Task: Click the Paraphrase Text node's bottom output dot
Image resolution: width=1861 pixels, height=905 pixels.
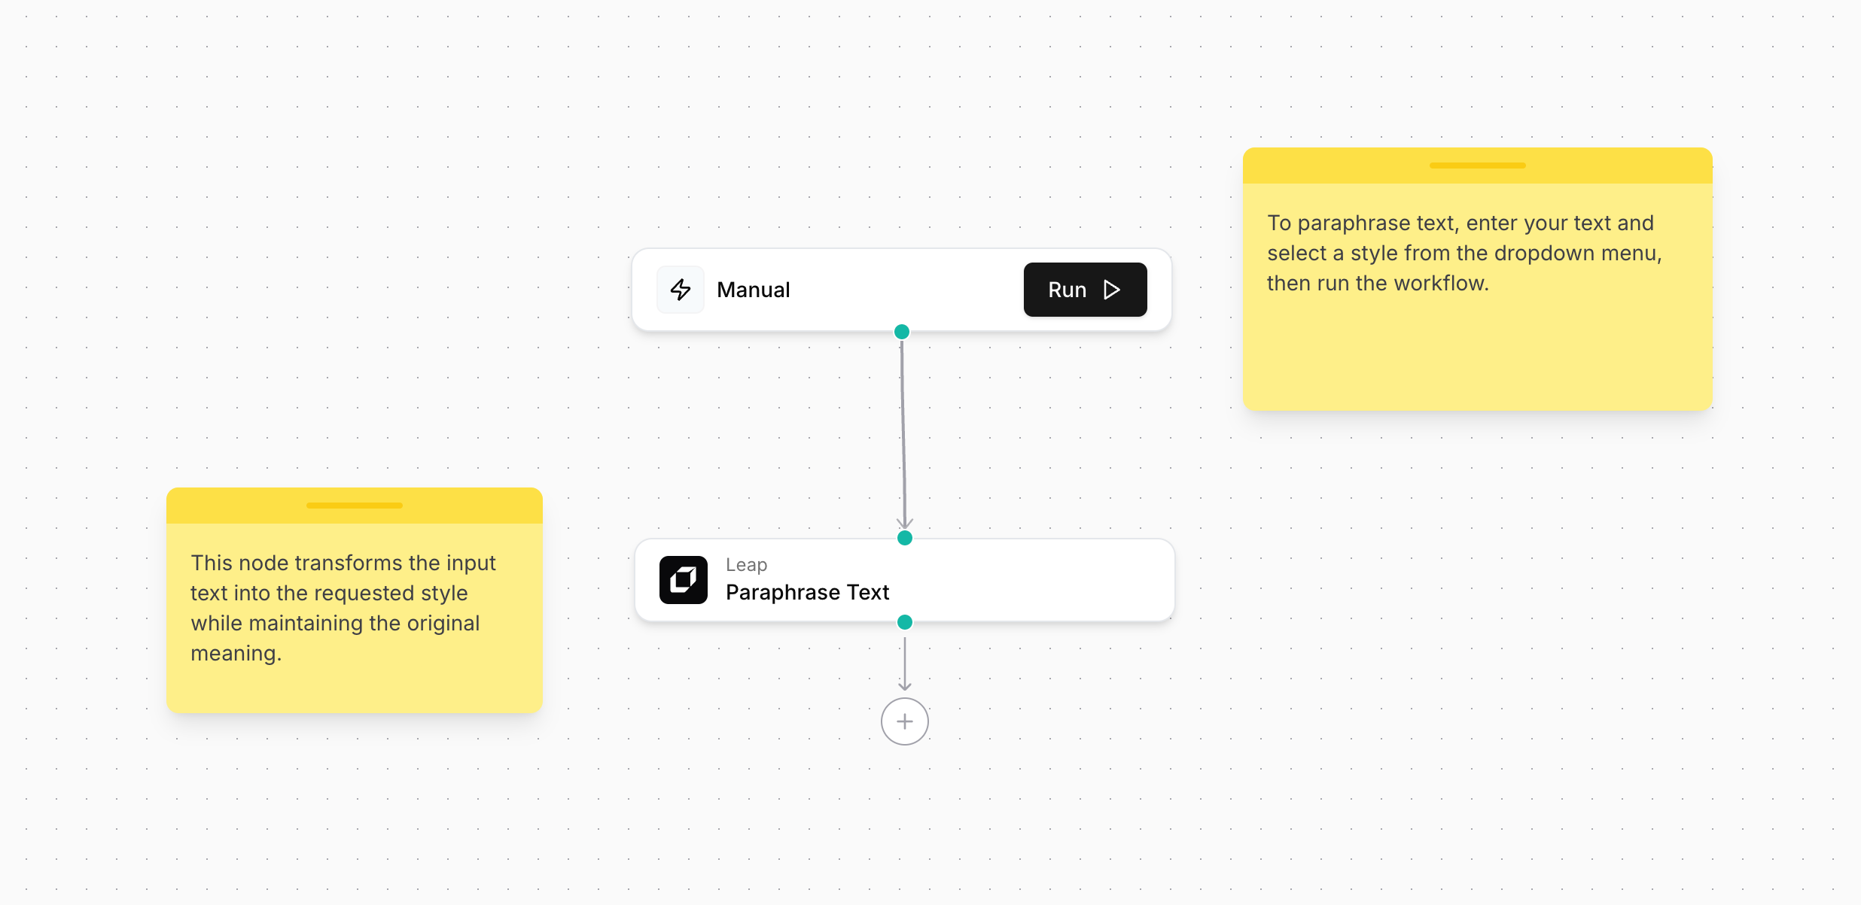Action: [905, 622]
